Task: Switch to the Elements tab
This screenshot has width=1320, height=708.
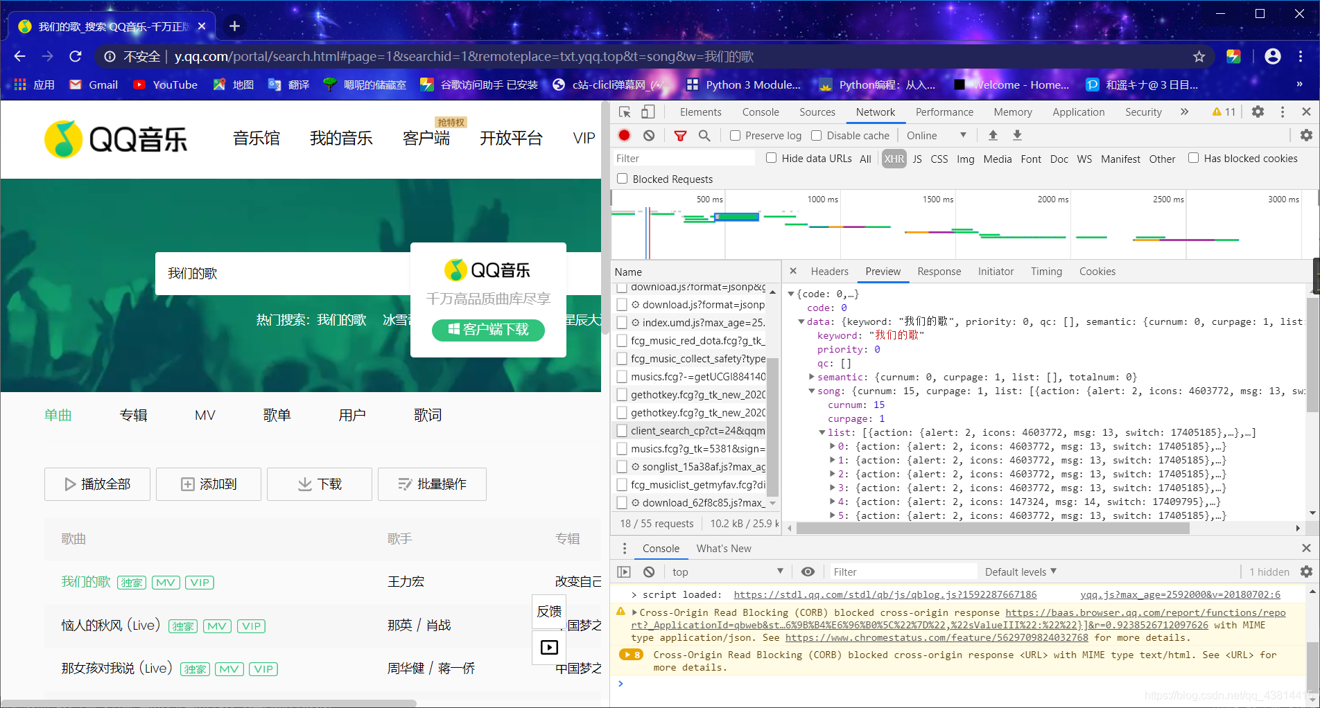Action: [700, 112]
